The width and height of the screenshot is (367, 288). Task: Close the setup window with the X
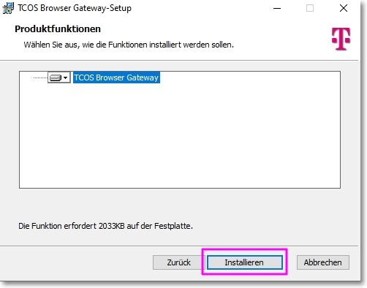[344, 8]
